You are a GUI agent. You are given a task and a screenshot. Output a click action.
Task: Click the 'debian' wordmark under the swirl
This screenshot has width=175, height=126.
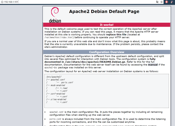click(x=55, y=21)
